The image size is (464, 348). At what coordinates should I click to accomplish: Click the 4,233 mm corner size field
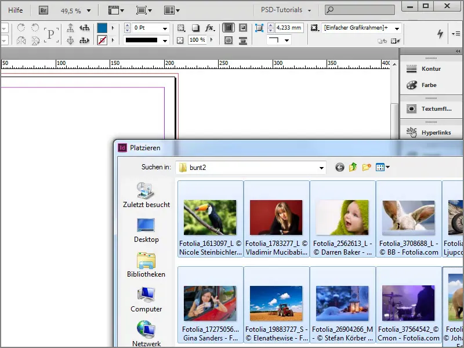click(x=288, y=28)
